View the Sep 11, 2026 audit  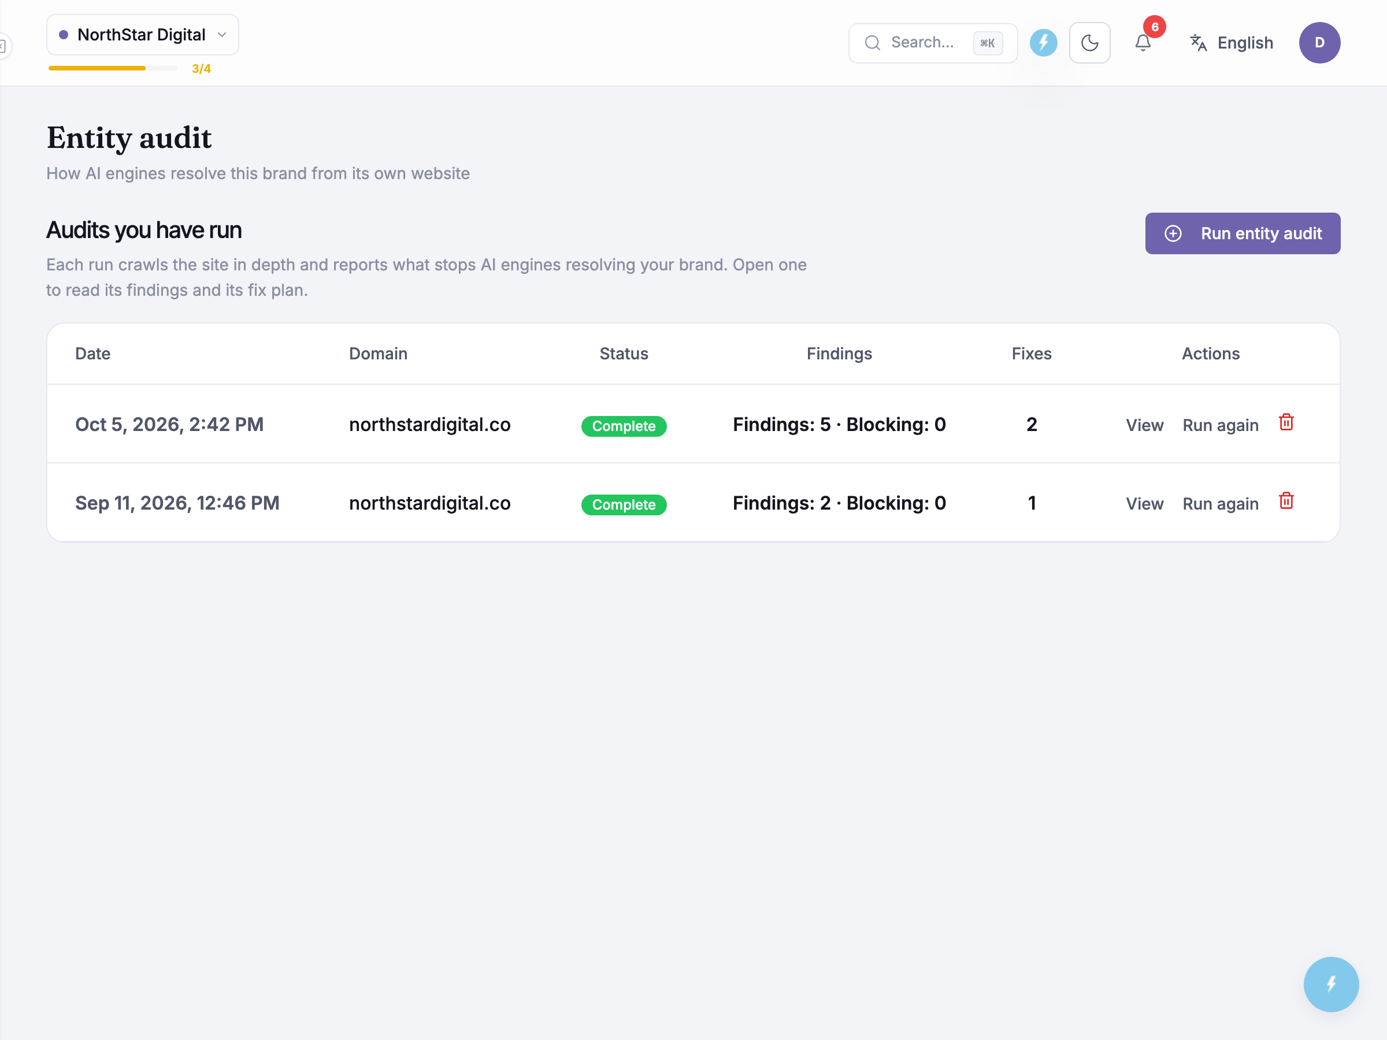click(x=1144, y=503)
